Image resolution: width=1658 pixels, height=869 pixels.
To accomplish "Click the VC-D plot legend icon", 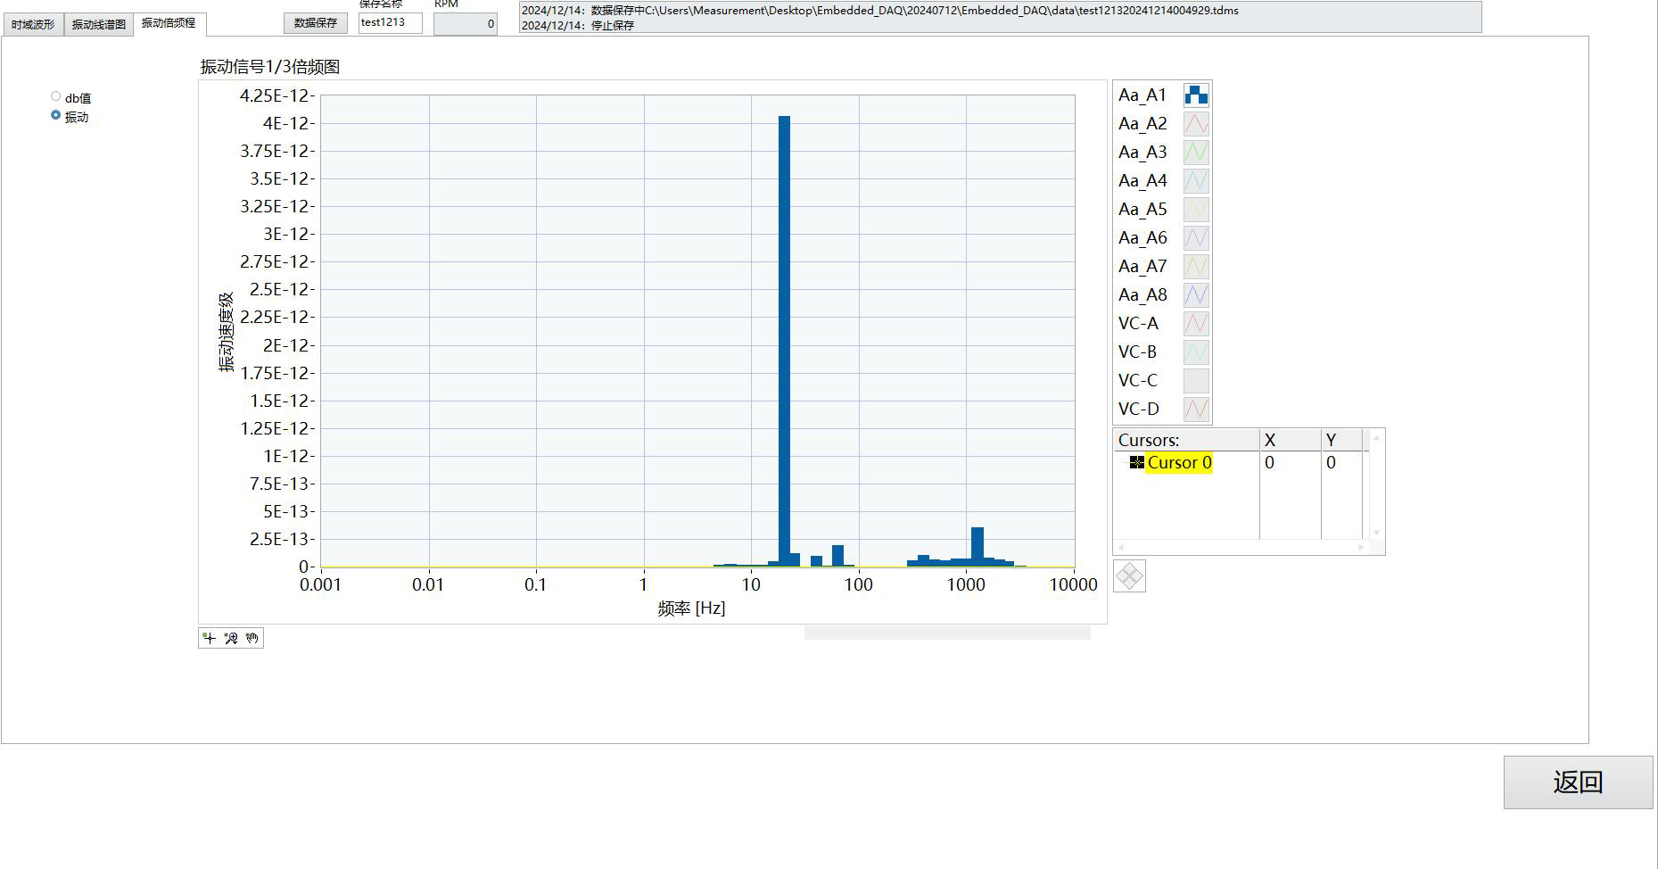I will coord(1196,409).
